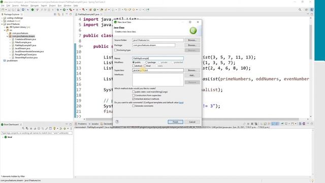Collapse the java 8 features project

point(2,24)
